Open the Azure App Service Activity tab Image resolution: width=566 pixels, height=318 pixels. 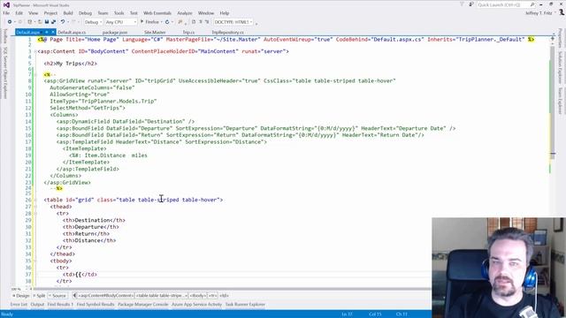196,305
